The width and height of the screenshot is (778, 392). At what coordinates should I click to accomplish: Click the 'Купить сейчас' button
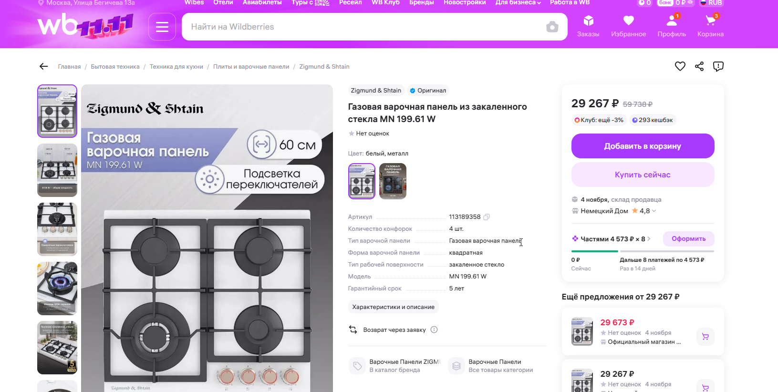pyautogui.click(x=643, y=175)
